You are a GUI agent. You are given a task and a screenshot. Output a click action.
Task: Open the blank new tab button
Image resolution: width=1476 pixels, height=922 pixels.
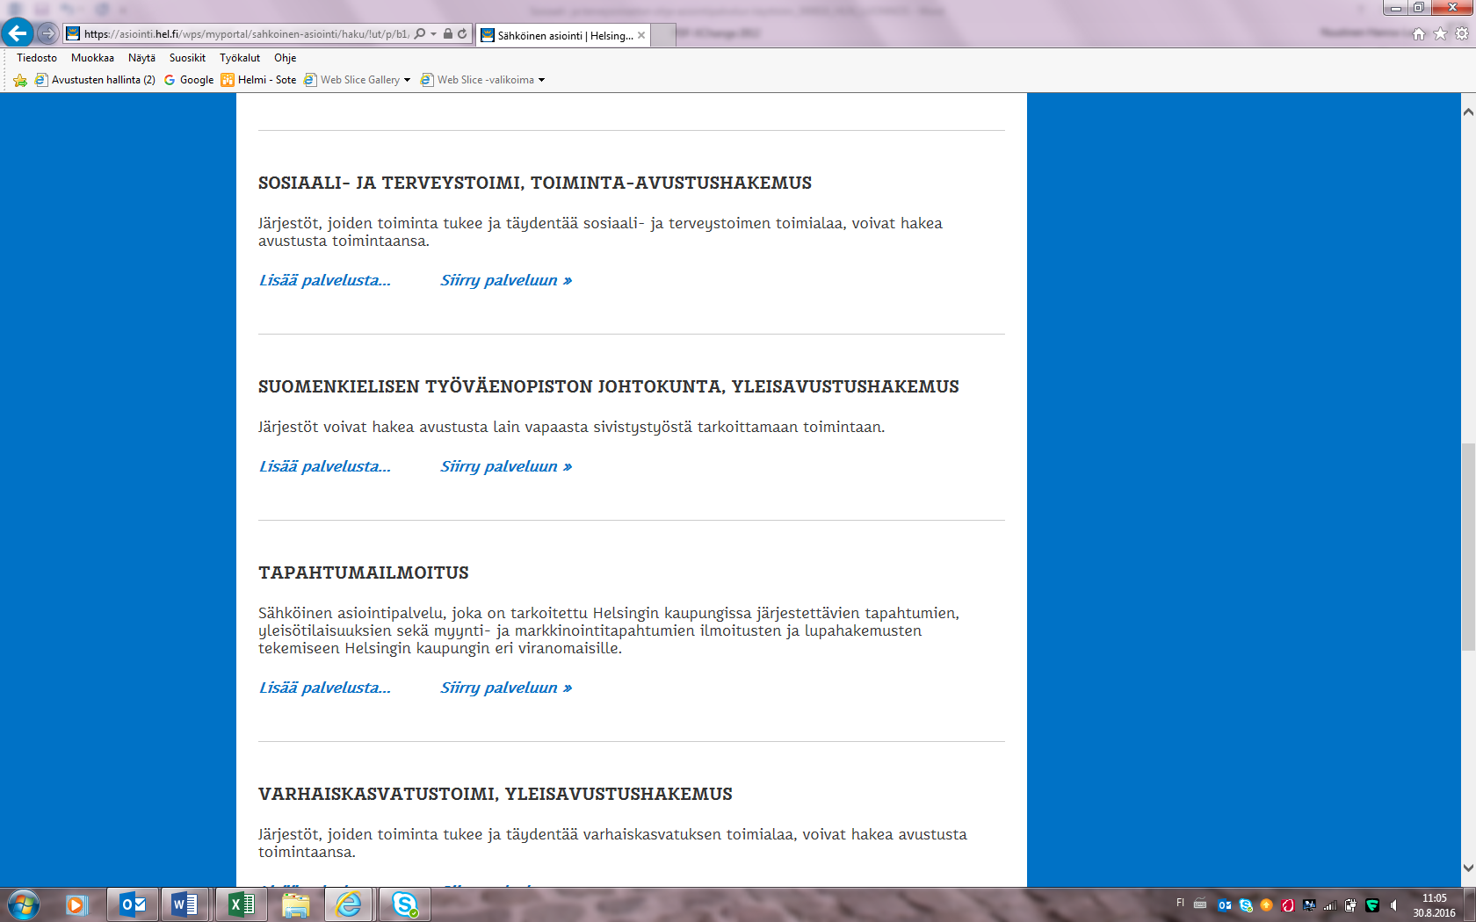tap(663, 35)
